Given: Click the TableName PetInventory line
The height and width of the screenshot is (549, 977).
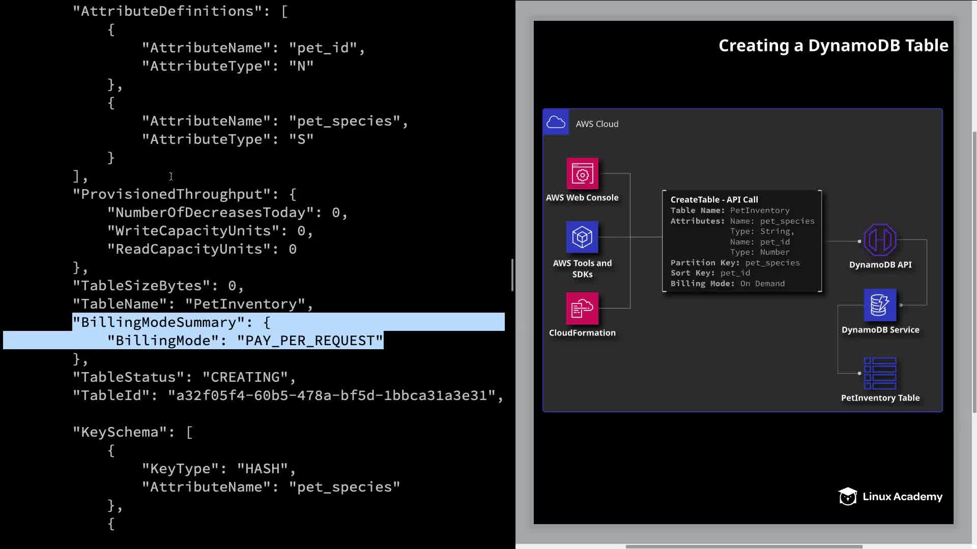Looking at the screenshot, I should coord(192,304).
